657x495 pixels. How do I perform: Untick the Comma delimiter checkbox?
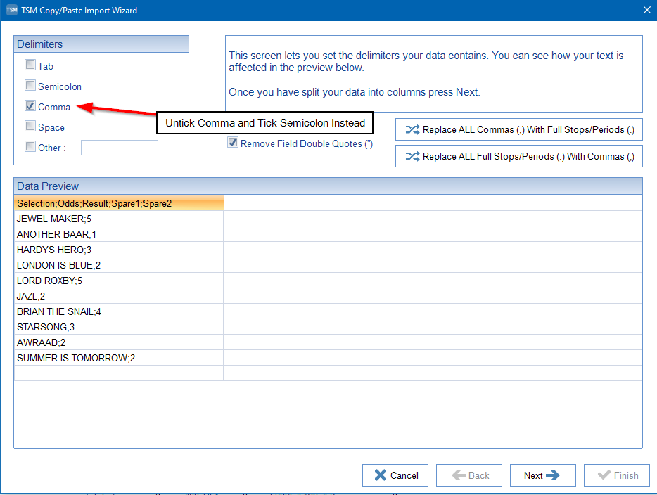tap(30, 106)
